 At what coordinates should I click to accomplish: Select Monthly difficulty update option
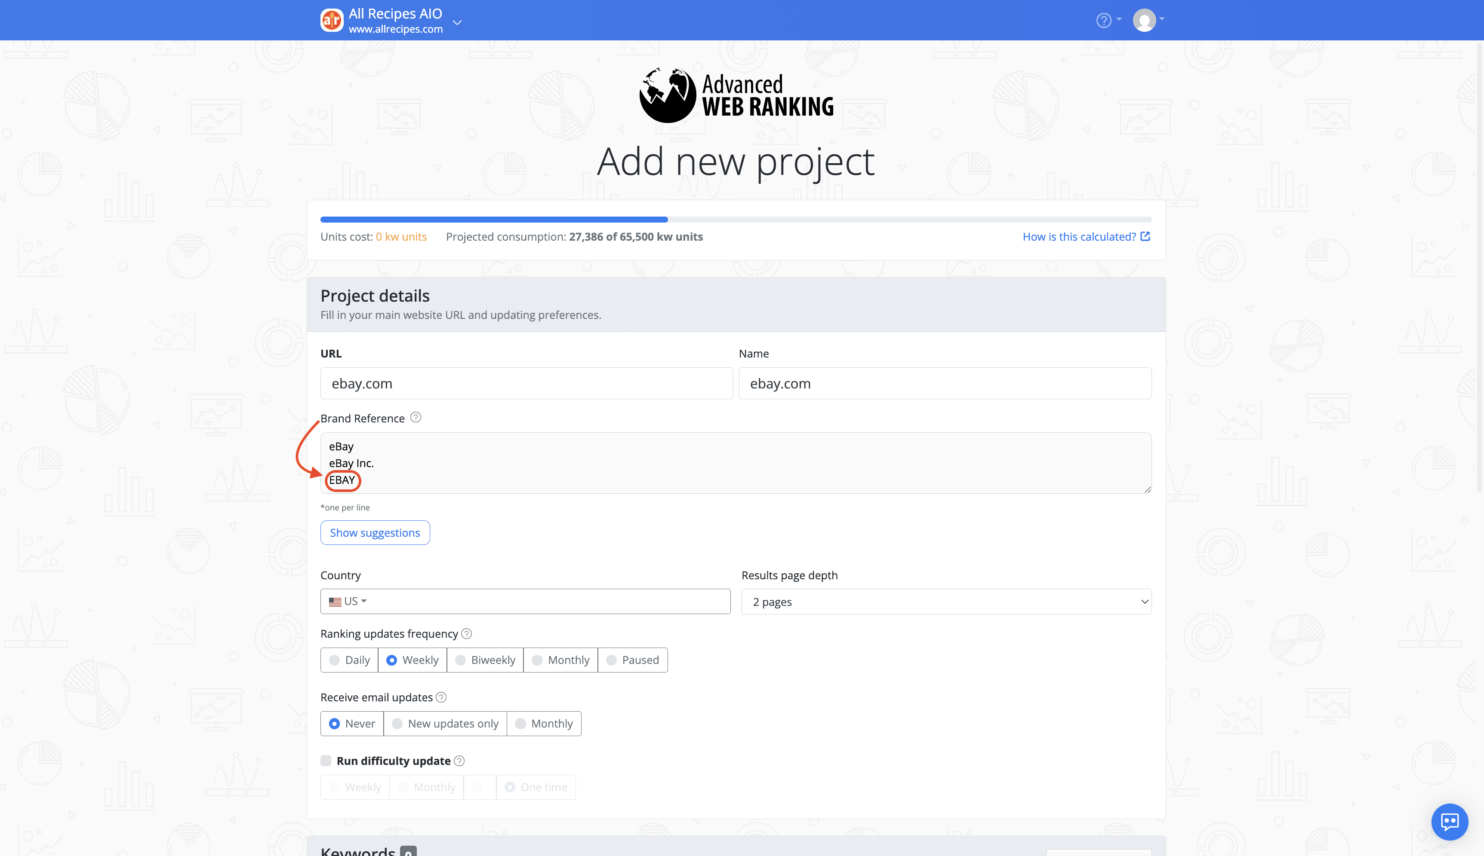pos(427,787)
